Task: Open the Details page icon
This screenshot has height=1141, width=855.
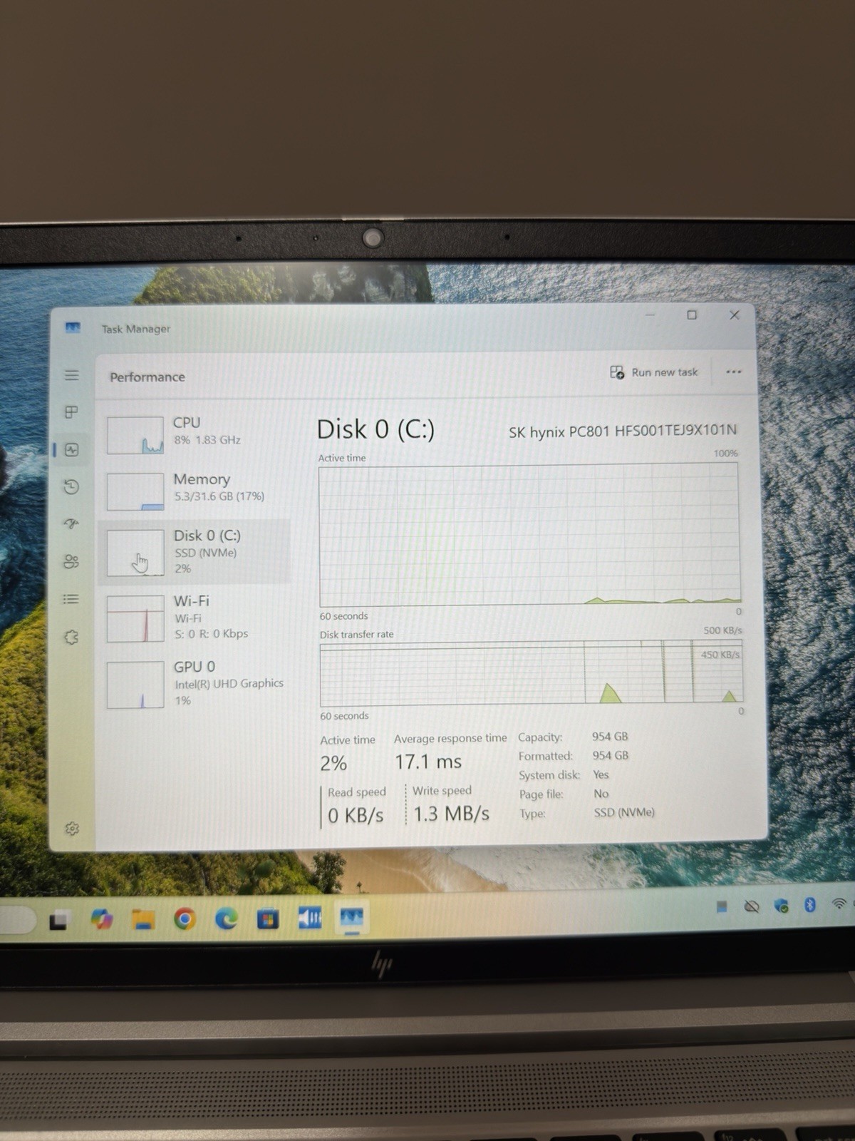Action: [71, 599]
